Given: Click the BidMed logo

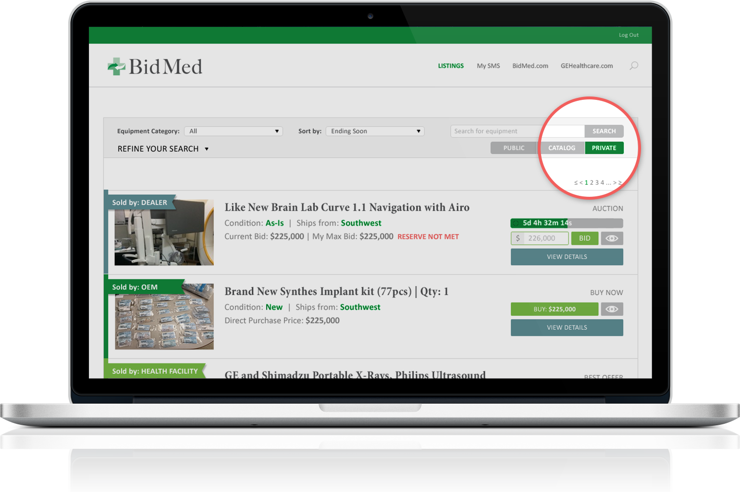Looking at the screenshot, I should (x=155, y=67).
